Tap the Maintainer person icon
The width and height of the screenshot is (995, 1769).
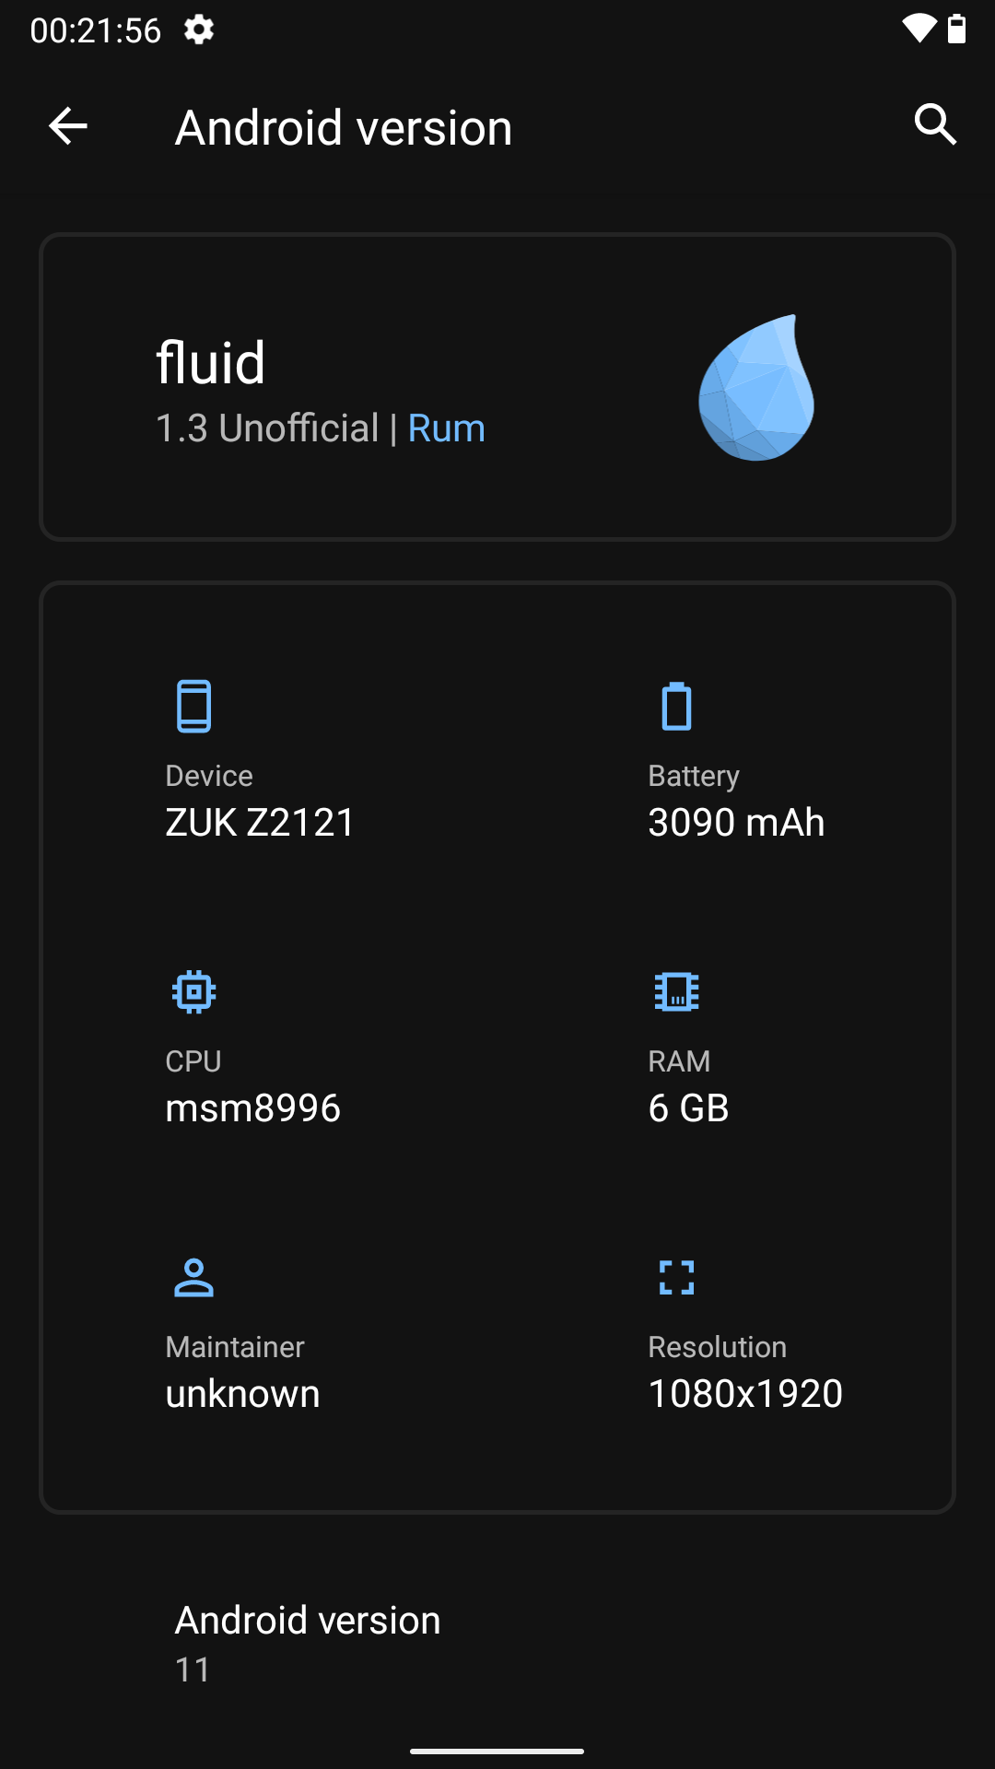coord(193,1278)
